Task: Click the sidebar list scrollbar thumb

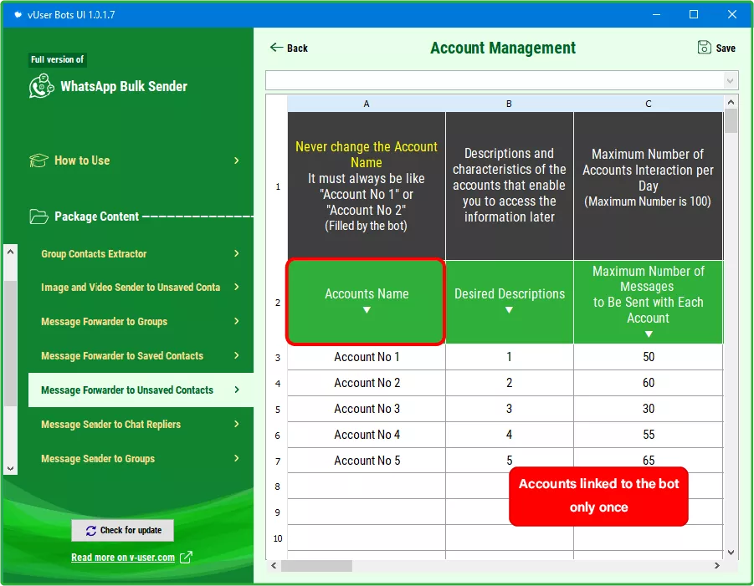Action: pyautogui.click(x=10, y=344)
